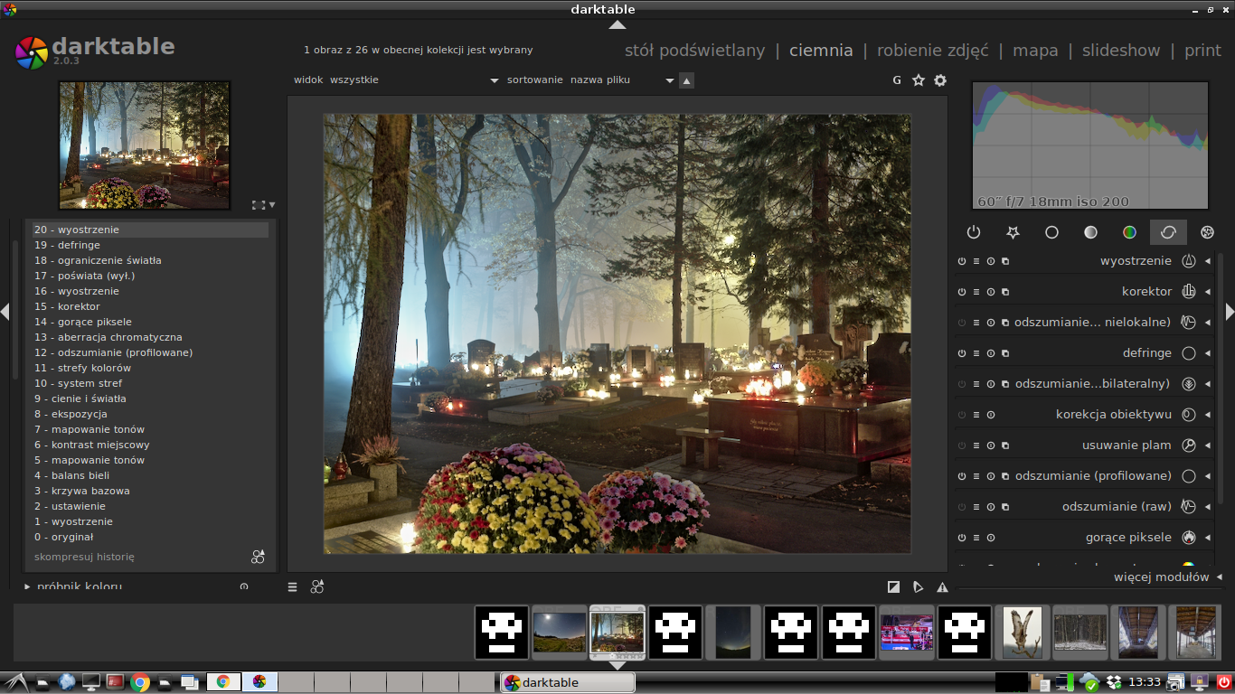Open the sortowanie dropdown
This screenshot has width=1235, height=694.
click(670, 80)
